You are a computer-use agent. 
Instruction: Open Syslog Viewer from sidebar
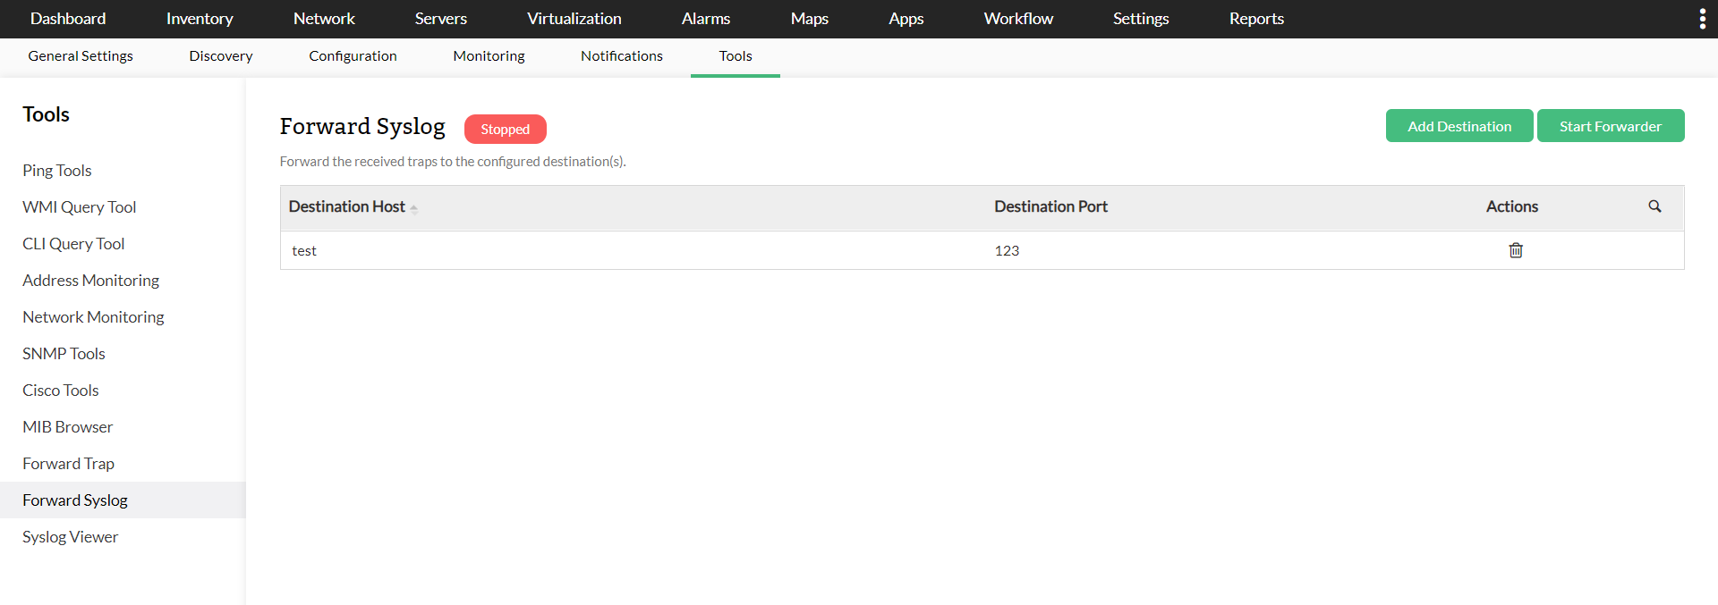tap(71, 537)
